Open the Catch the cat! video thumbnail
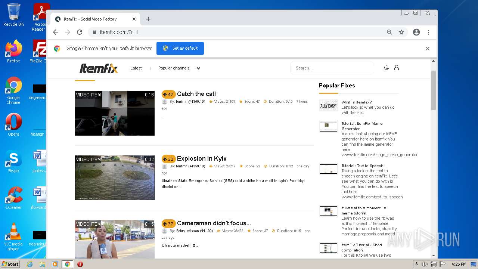The width and height of the screenshot is (478, 269). (115, 113)
